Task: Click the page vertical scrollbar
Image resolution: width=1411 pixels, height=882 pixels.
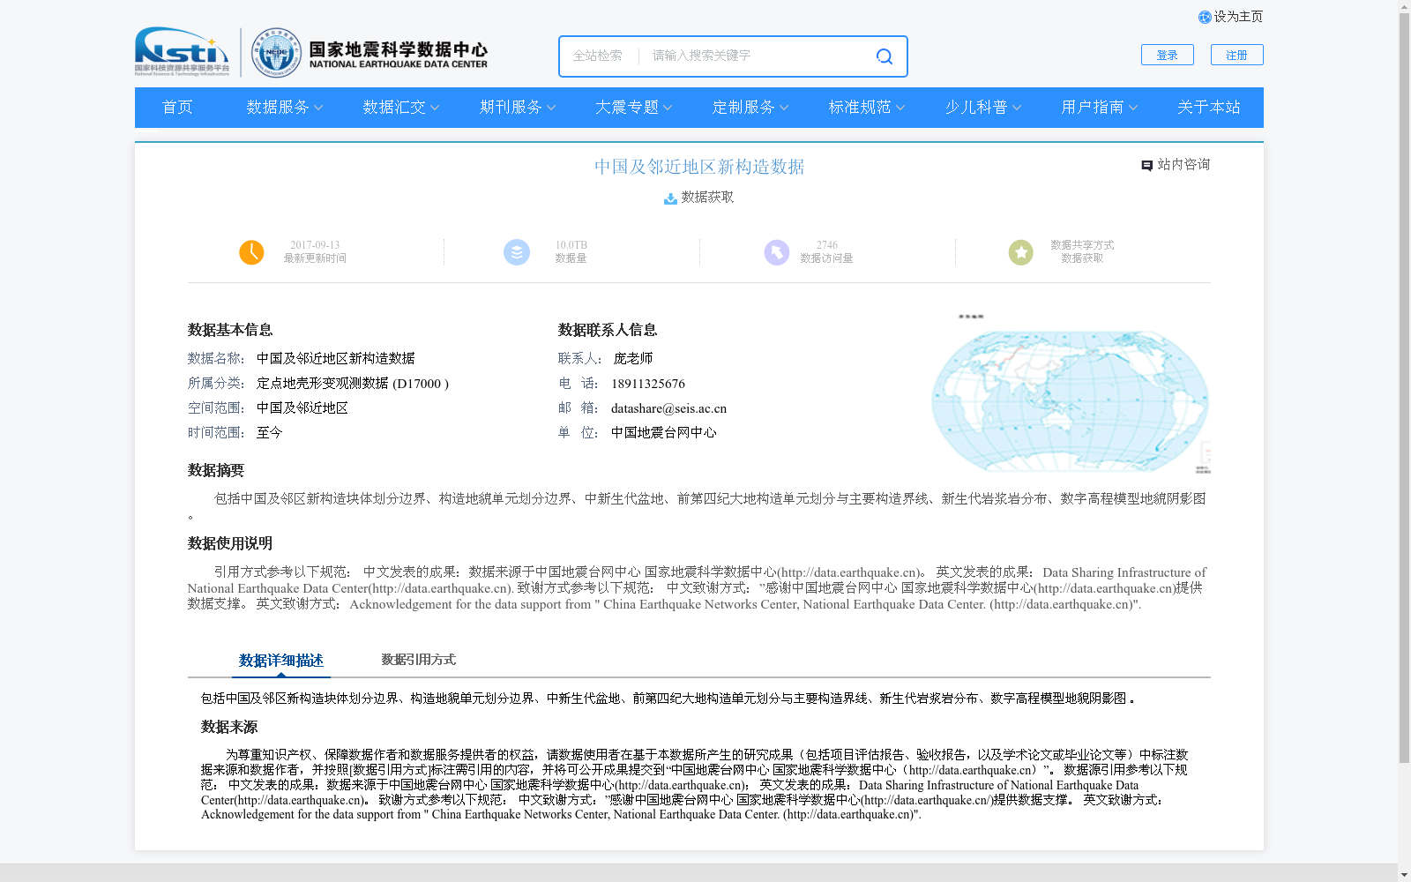Action: coord(1404,388)
